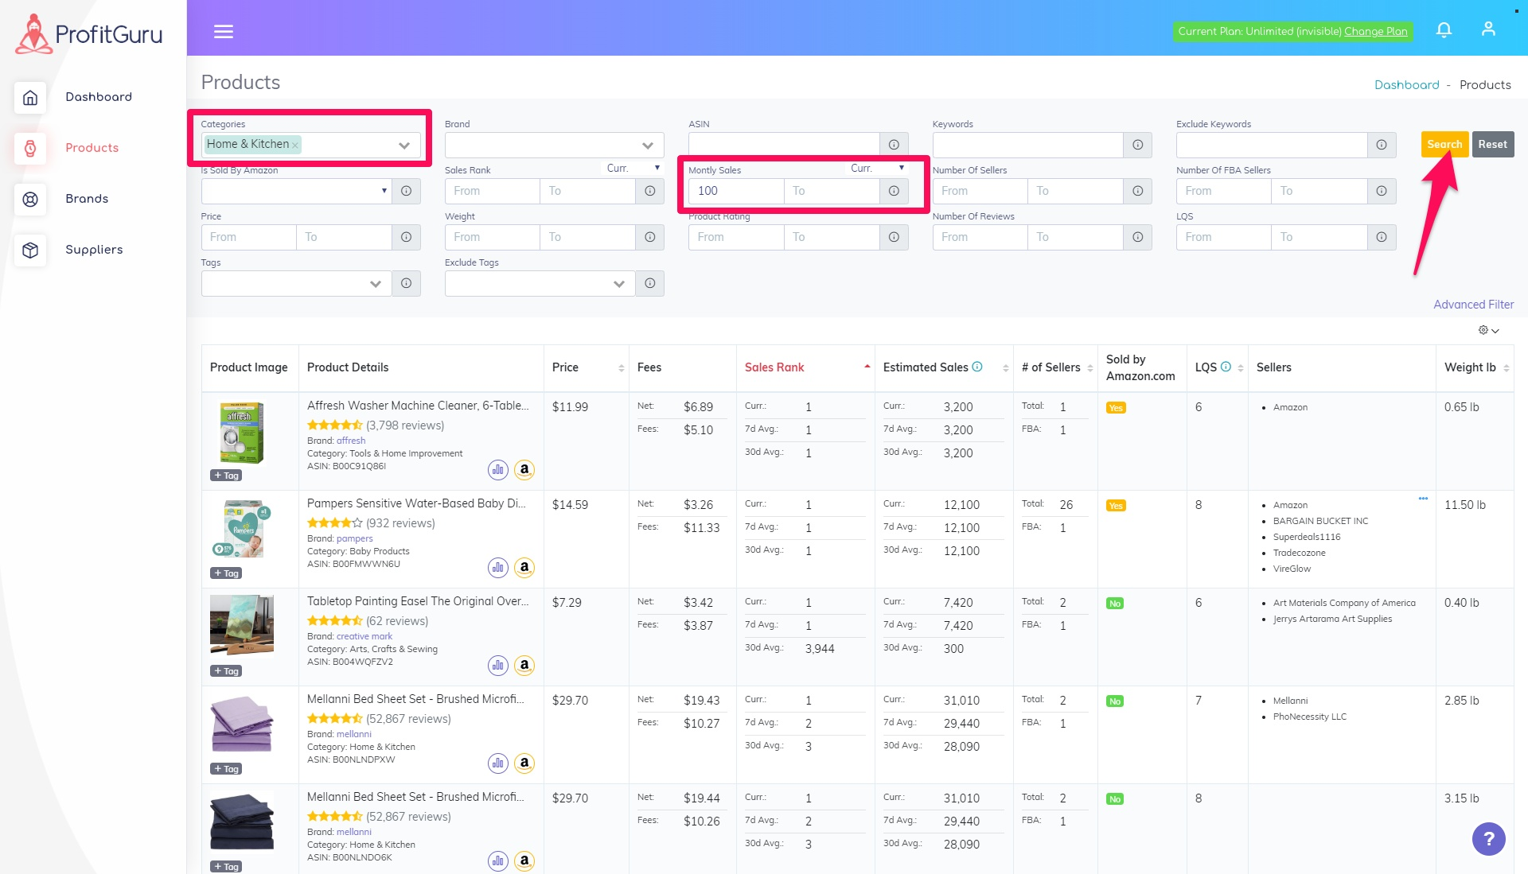The height and width of the screenshot is (874, 1528).
Task: Click the Monthly Sales info icon
Action: [894, 191]
